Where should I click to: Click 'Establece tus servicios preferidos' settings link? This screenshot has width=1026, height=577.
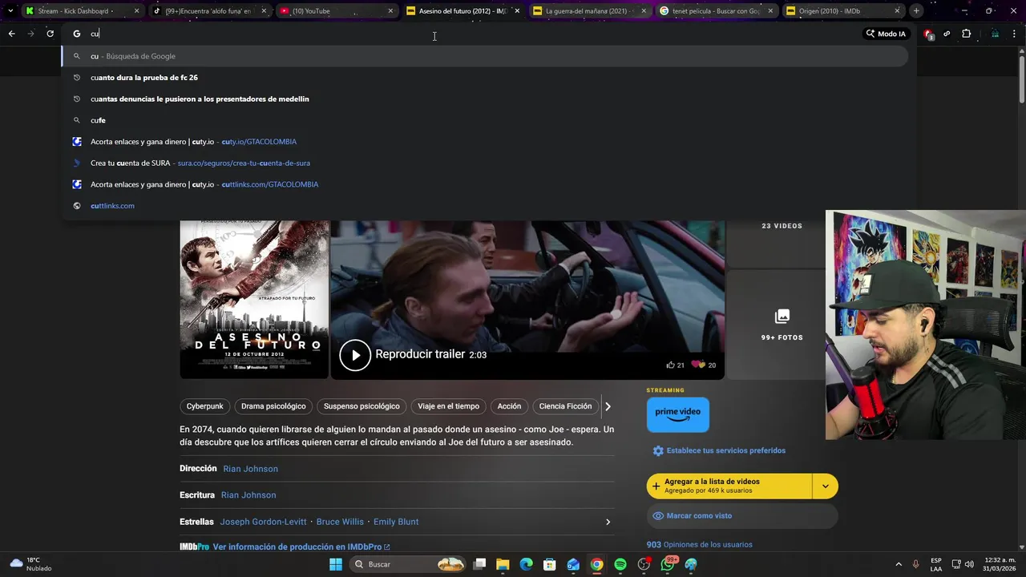[x=719, y=450]
